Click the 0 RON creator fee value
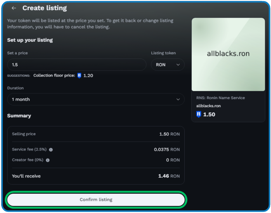The image size is (271, 213). point(173,160)
